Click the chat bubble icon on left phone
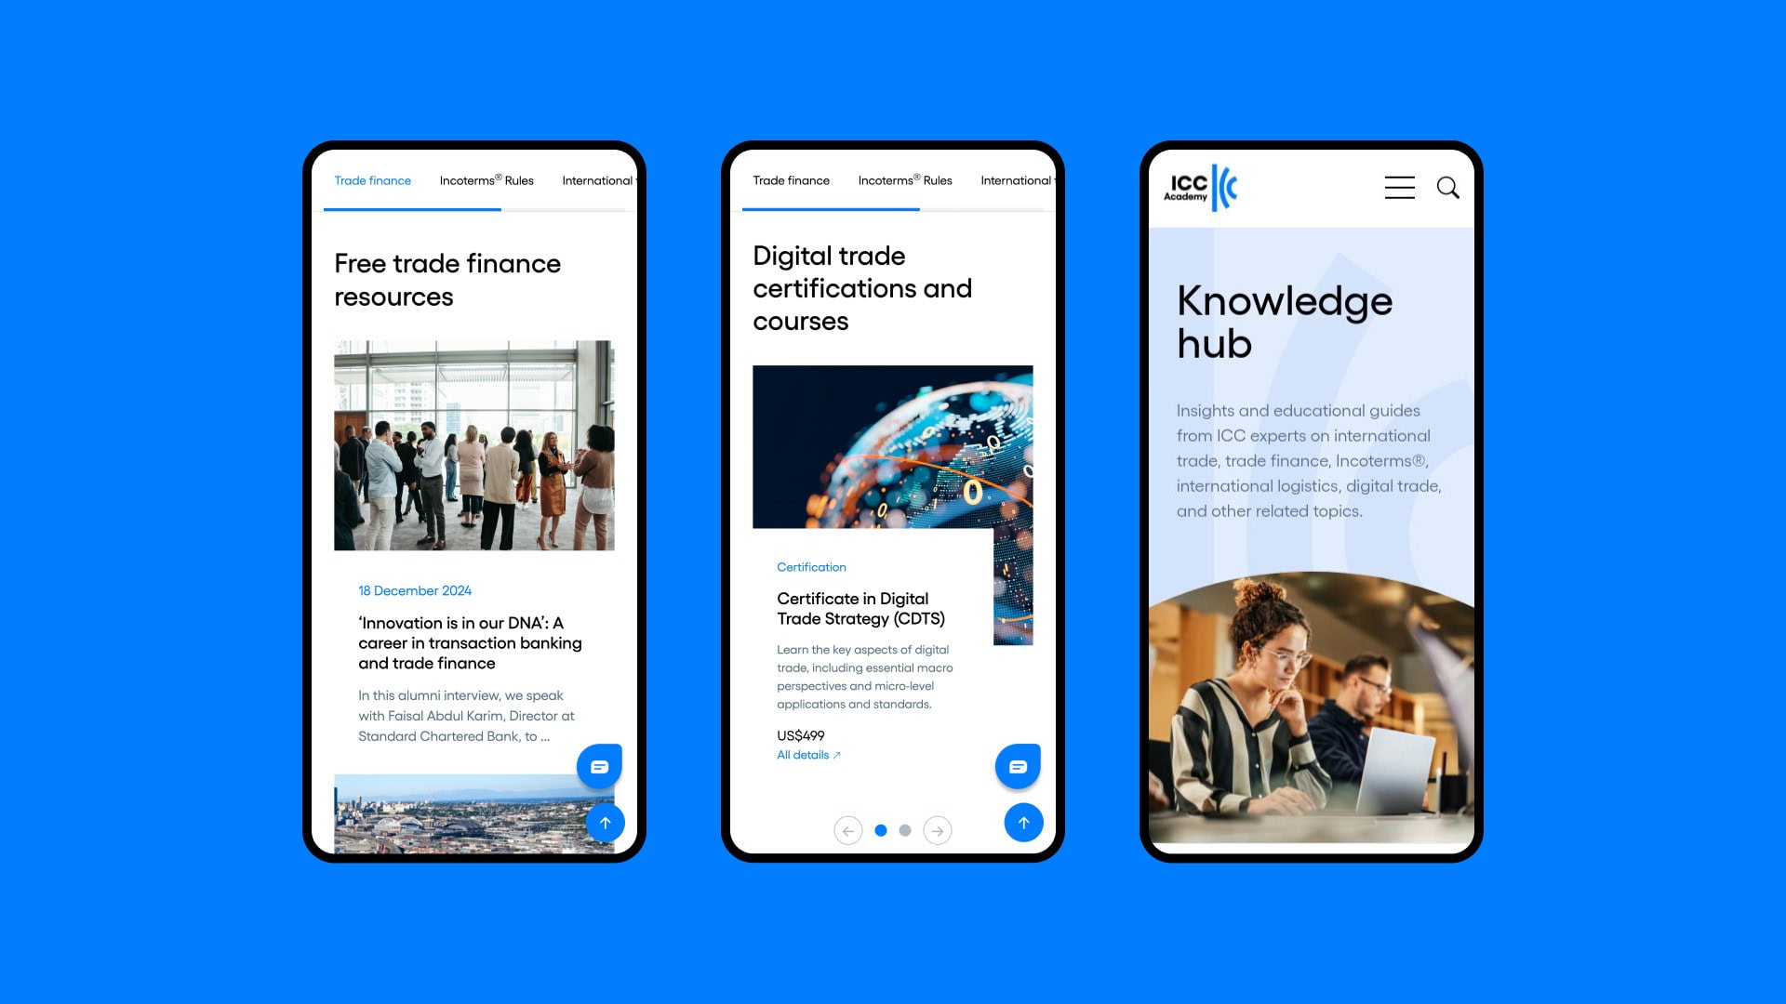The image size is (1786, 1004). click(x=600, y=765)
